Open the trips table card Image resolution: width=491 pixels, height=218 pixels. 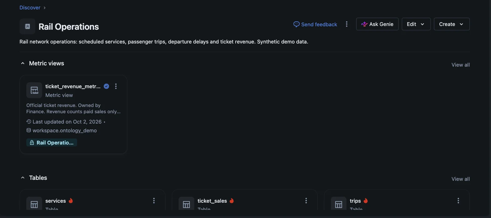pos(397,200)
